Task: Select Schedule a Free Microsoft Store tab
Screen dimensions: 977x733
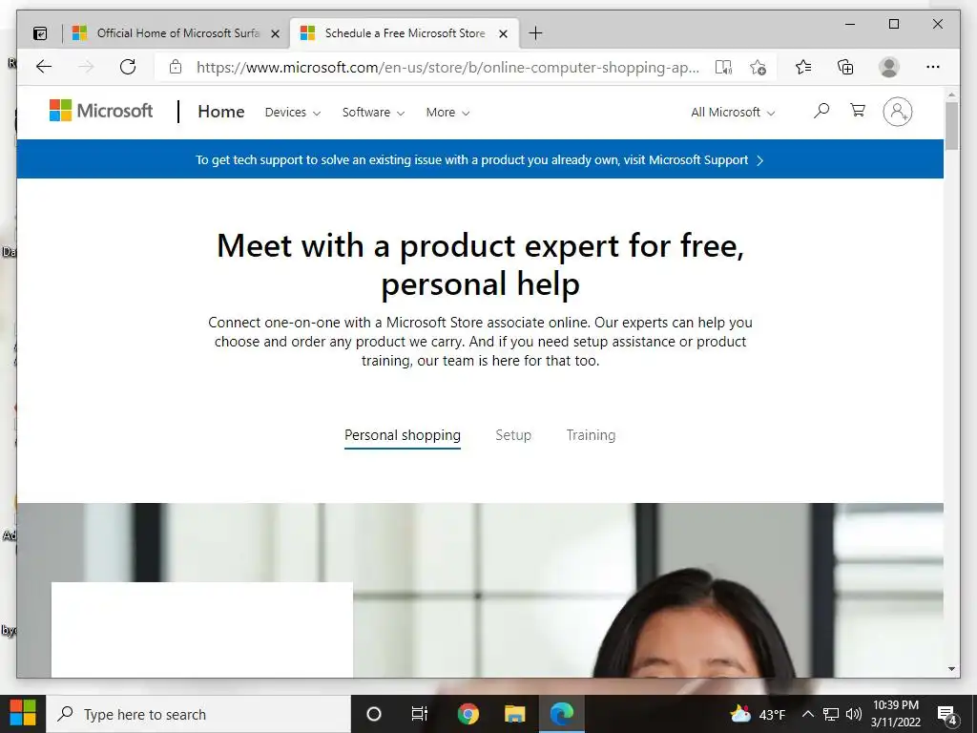Action: (x=405, y=33)
